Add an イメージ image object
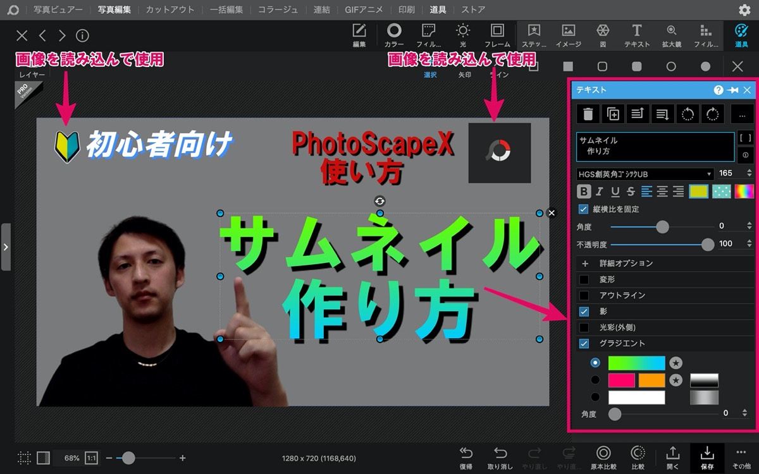This screenshot has height=474, width=759. point(569,35)
